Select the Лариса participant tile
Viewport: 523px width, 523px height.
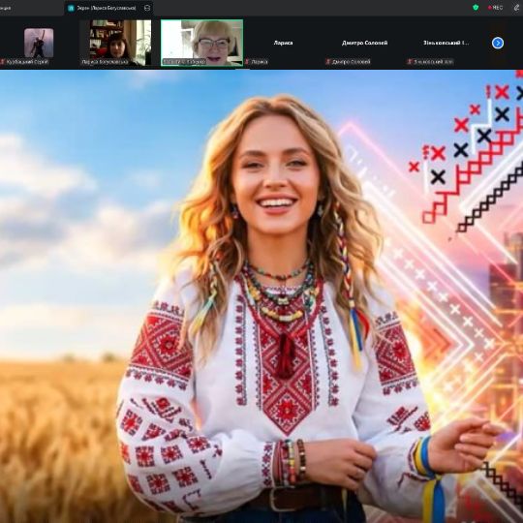pyautogui.click(x=283, y=43)
